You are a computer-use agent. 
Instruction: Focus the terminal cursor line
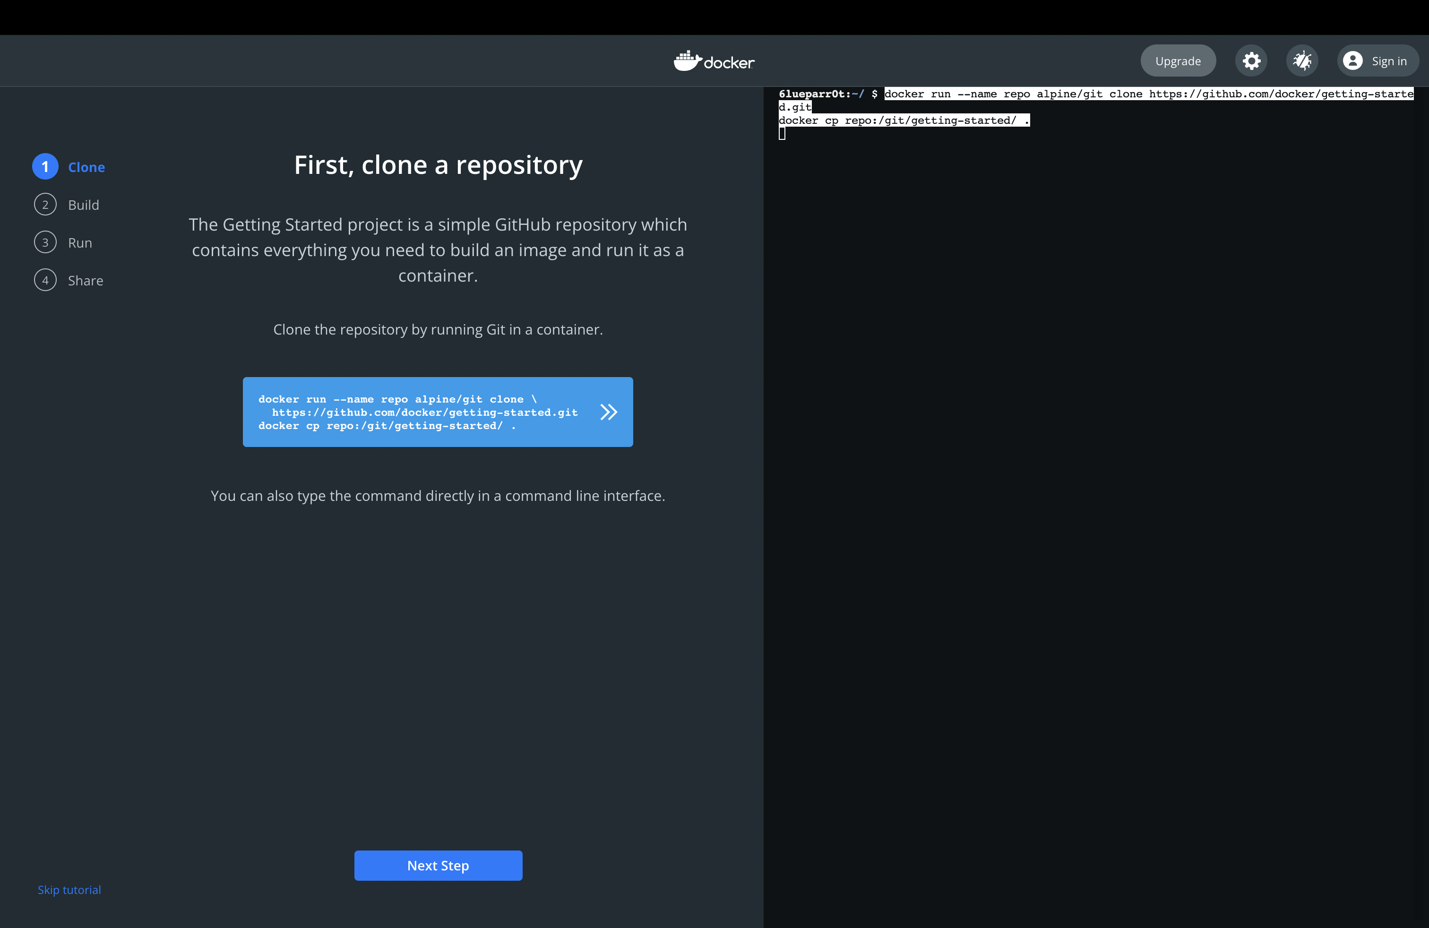pyautogui.click(x=783, y=134)
